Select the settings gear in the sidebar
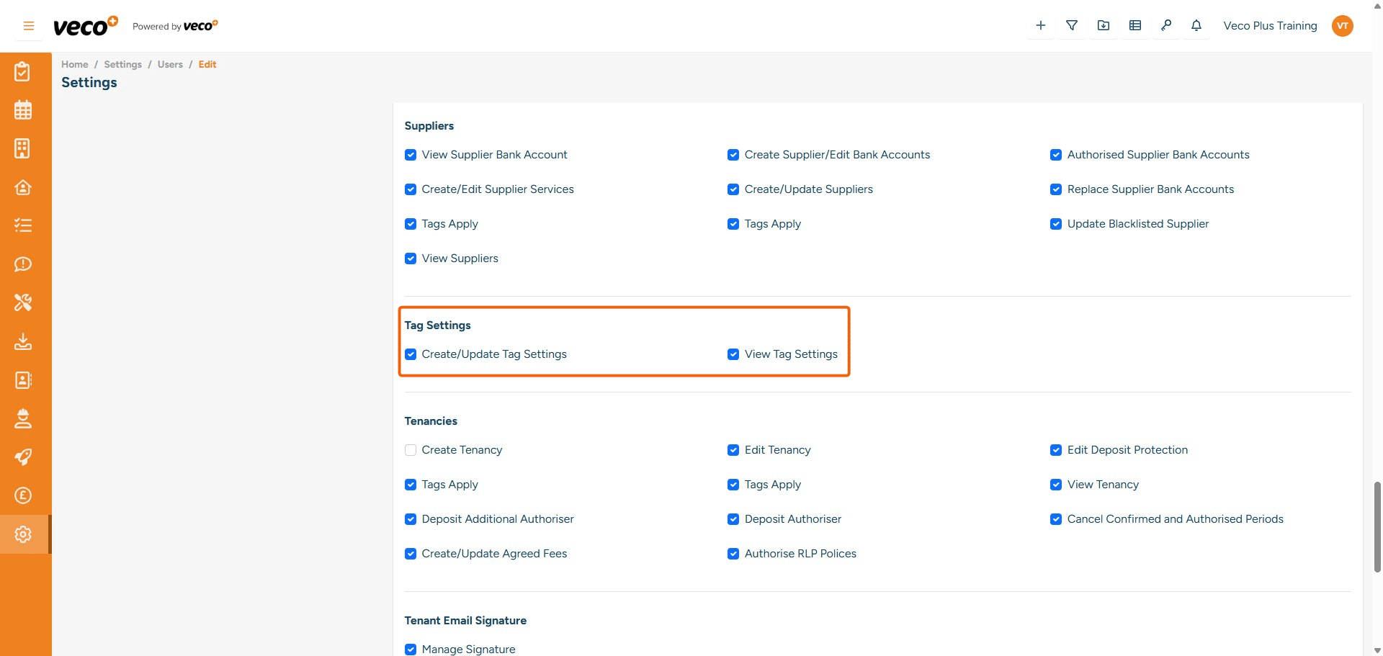 tap(23, 534)
